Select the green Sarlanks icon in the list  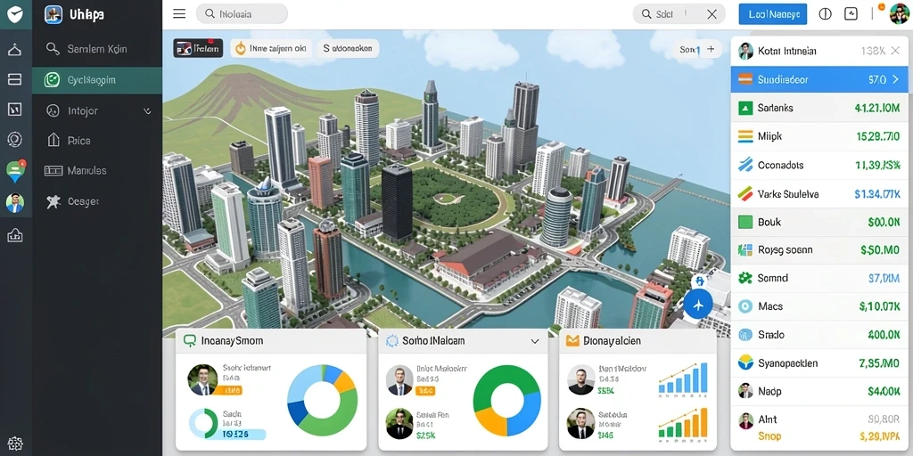[x=745, y=108]
